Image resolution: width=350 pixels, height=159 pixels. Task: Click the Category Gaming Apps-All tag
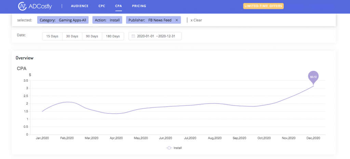point(63,20)
